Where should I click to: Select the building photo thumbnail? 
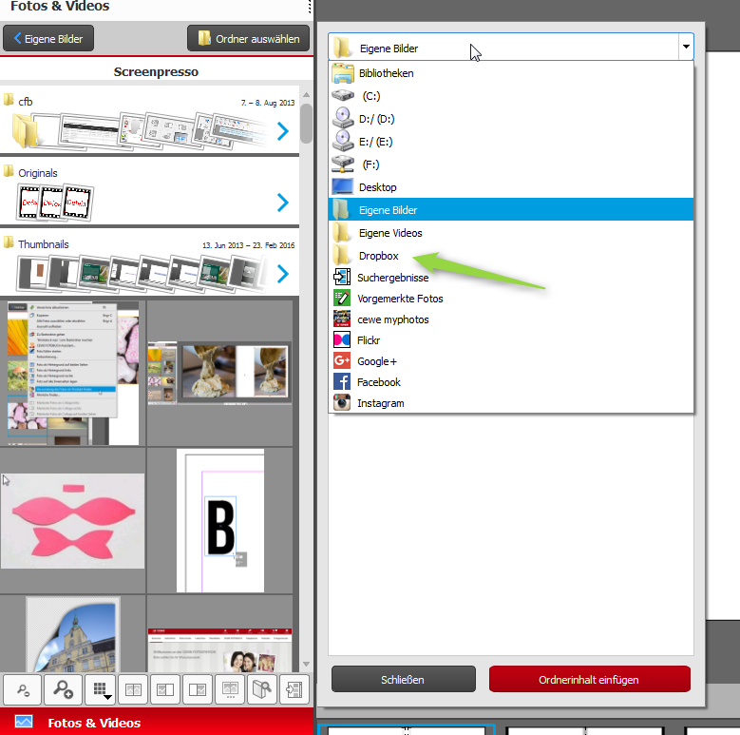(x=73, y=634)
